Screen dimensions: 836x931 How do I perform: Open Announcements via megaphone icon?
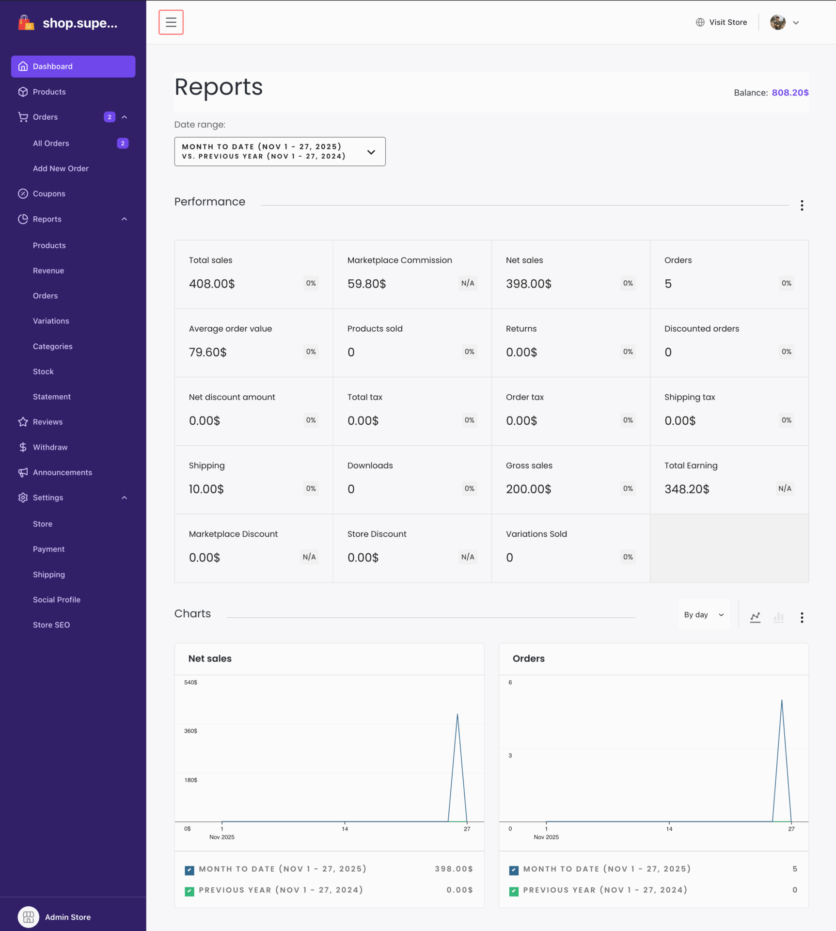[23, 472]
